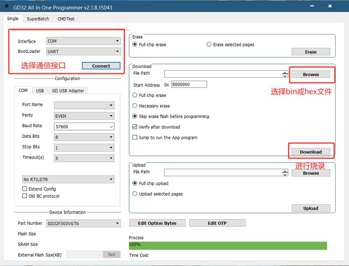Open the Parity dropdown showing EVEN

coord(84,116)
